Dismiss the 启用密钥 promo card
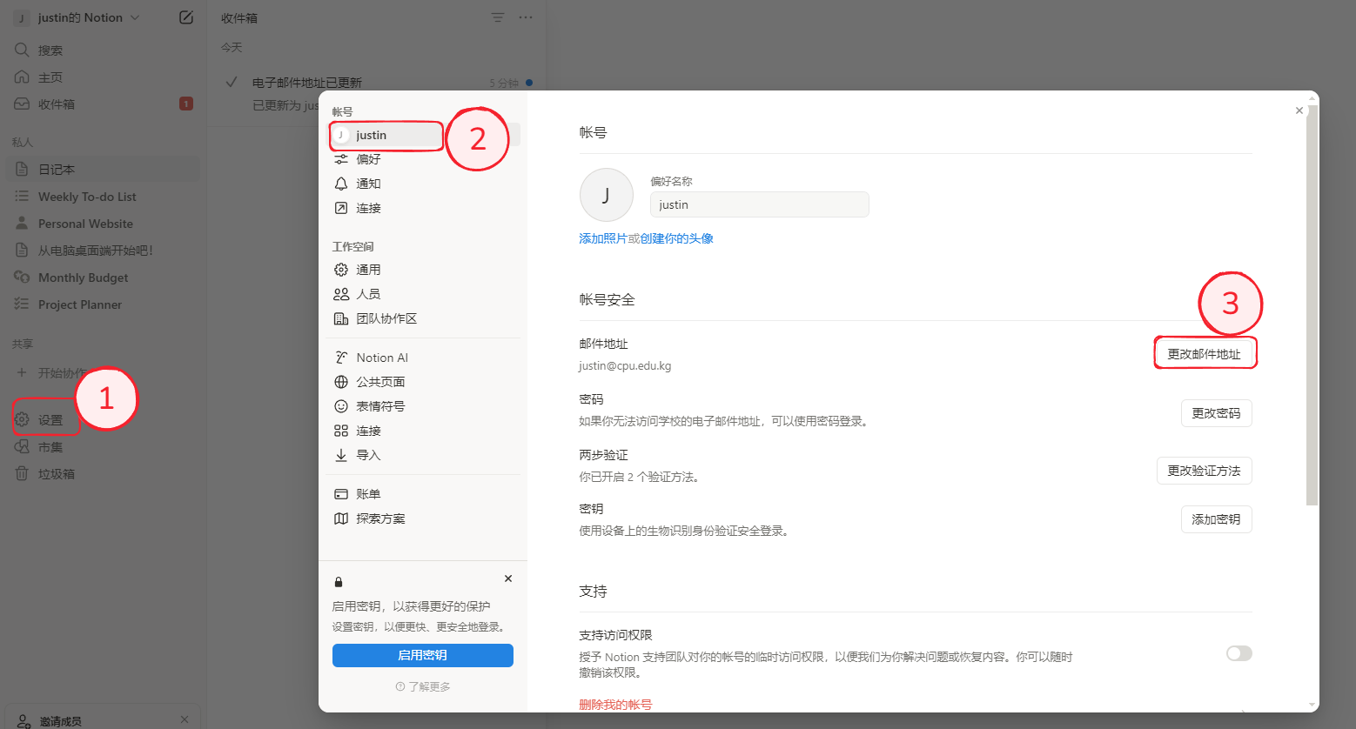This screenshot has height=729, width=1356. click(508, 579)
